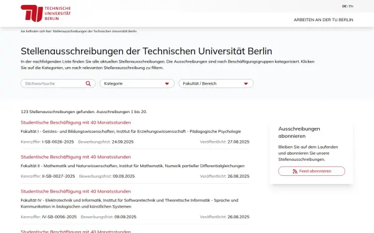Click Kennziffer II-SB-0027-2025 text

click(59, 176)
